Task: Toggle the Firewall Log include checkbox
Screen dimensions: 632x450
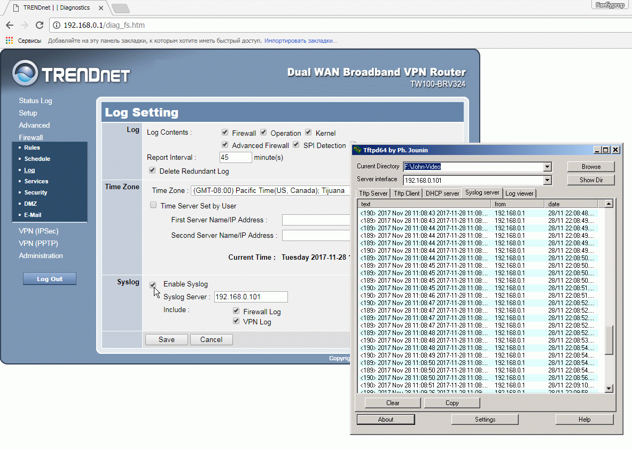Action: (236, 311)
